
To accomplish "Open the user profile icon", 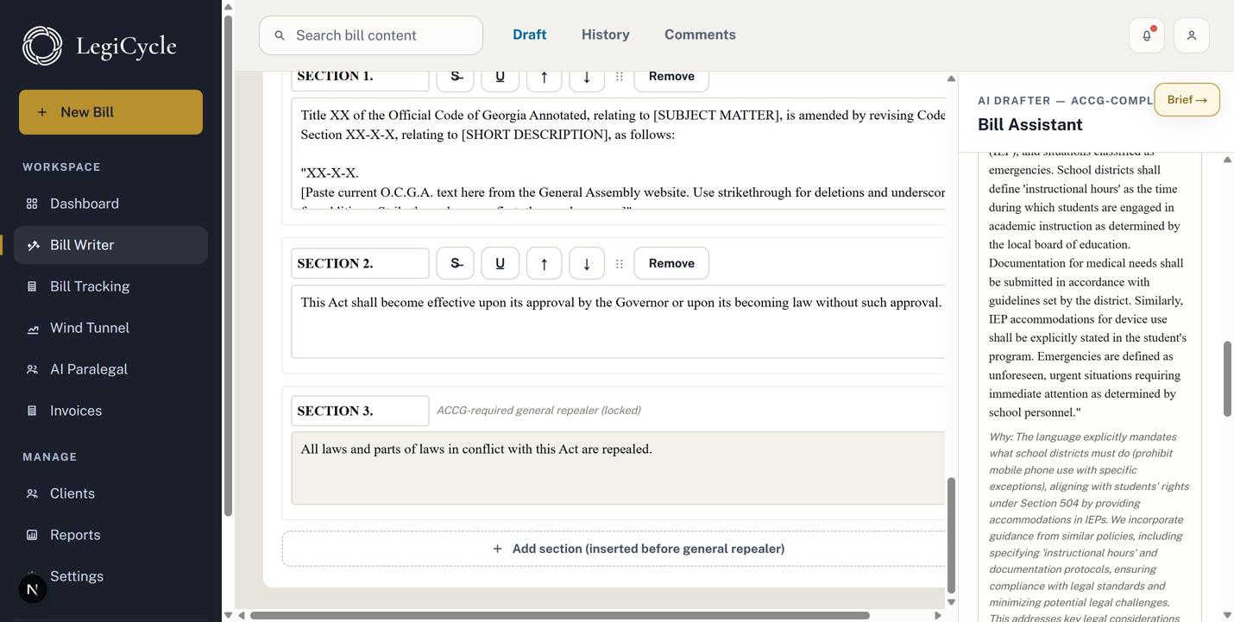I will click(1192, 35).
